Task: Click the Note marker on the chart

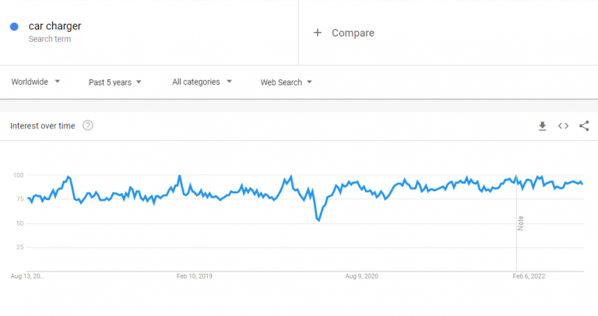Action: point(520,222)
